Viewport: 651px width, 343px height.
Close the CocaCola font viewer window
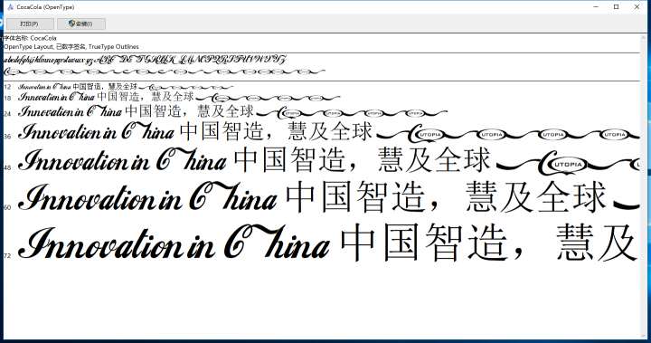(637, 7)
